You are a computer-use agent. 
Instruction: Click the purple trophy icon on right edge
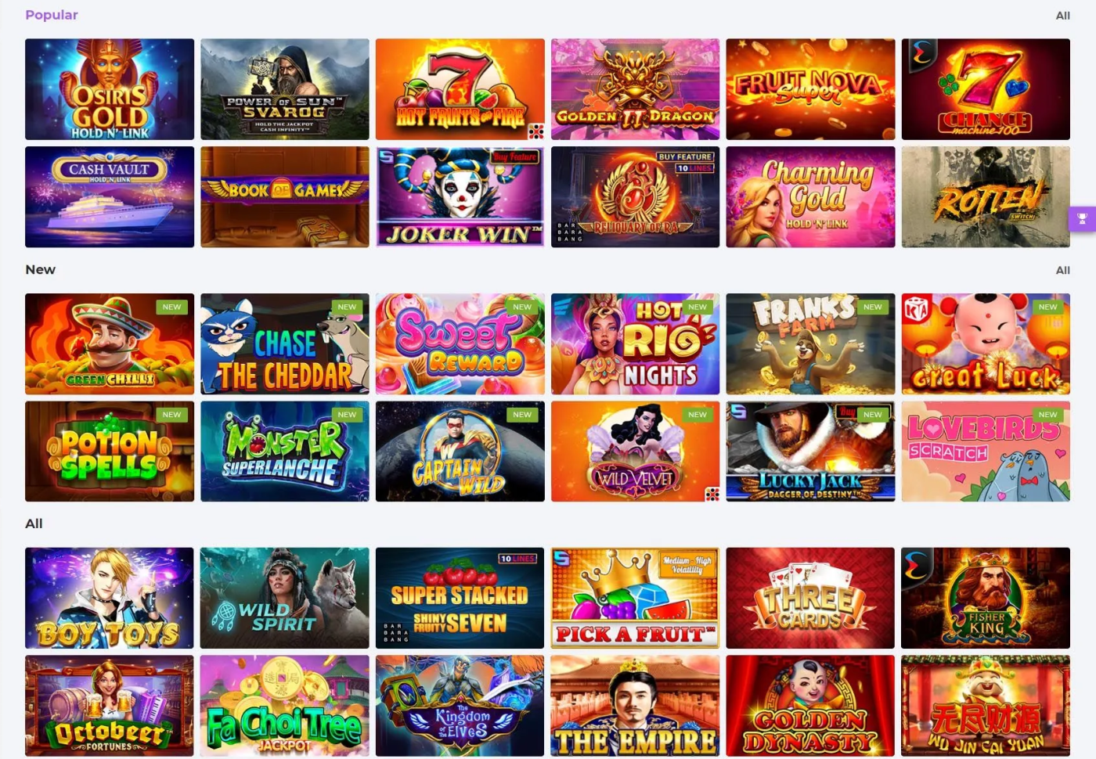point(1082,219)
